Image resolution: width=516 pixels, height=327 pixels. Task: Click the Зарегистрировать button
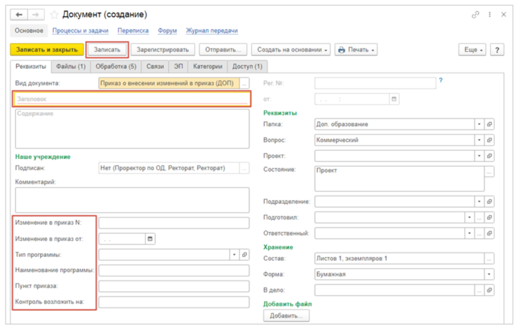point(163,50)
